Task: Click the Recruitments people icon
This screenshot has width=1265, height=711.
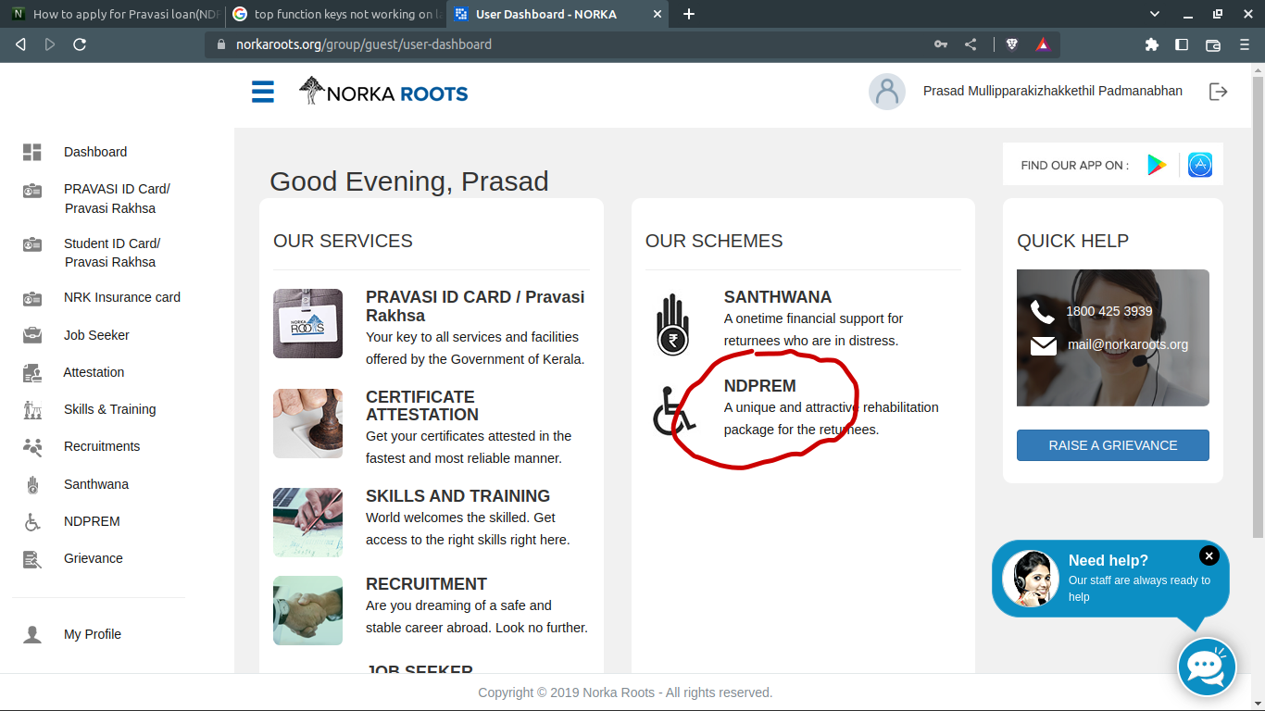Action: coord(32,446)
